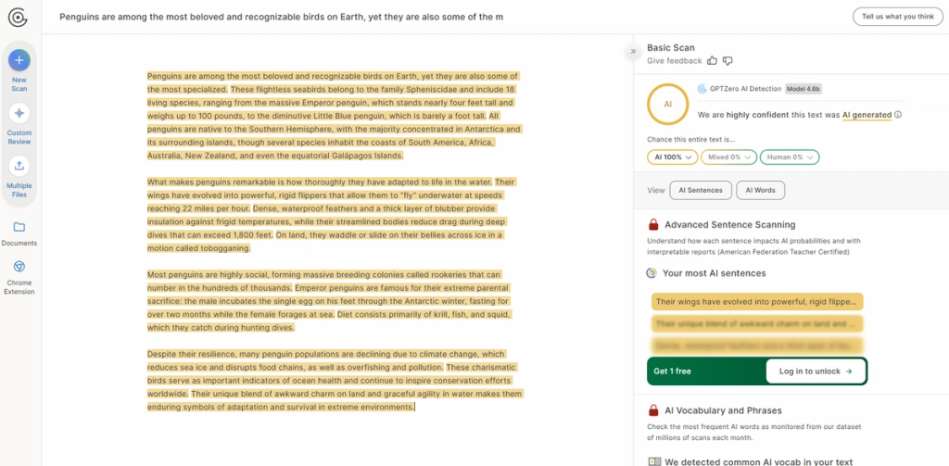Click Tell us what you think button
949x466 pixels.
click(x=897, y=17)
